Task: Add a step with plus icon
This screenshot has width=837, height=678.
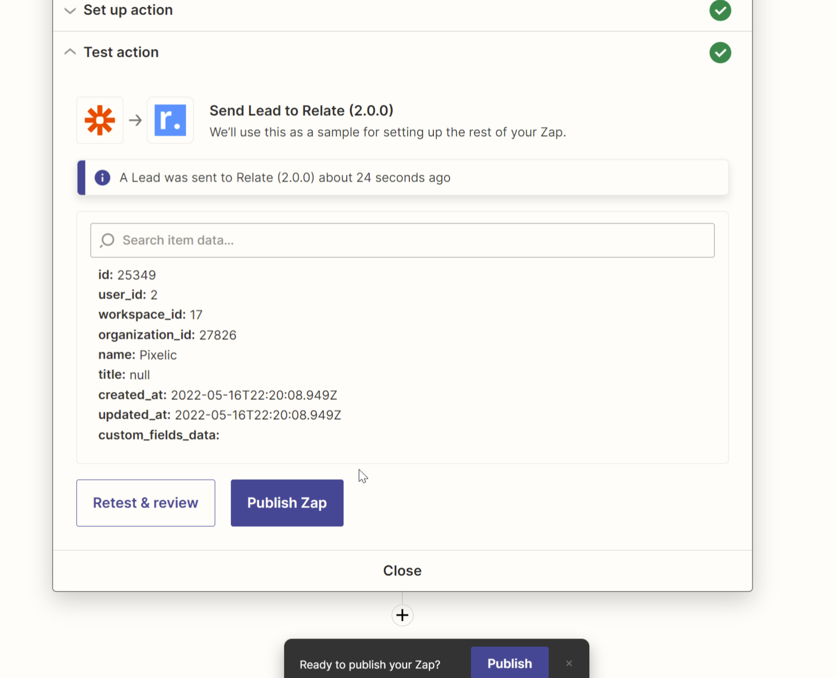Action: click(x=402, y=615)
